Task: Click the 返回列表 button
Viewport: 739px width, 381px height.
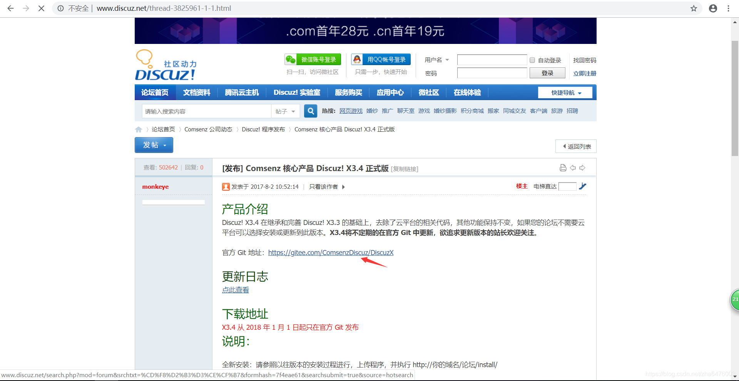Action: coord(576,146)
